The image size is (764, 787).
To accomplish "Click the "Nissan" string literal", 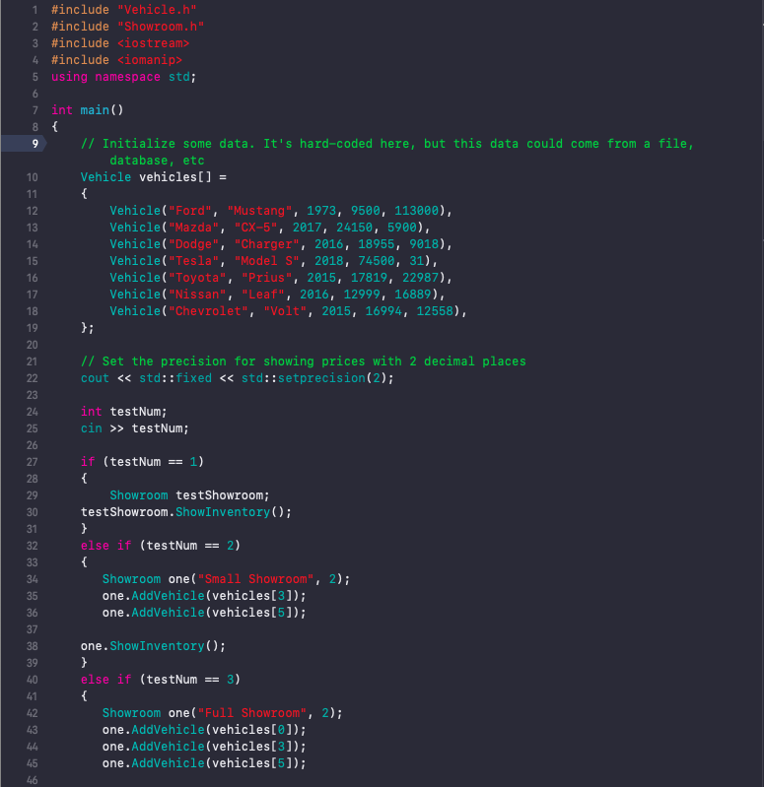I will point(197,295).
